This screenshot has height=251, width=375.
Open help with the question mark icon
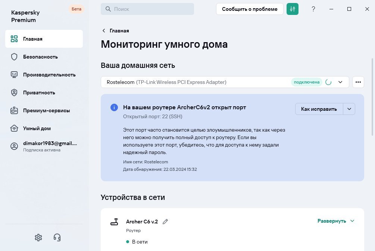313,9
